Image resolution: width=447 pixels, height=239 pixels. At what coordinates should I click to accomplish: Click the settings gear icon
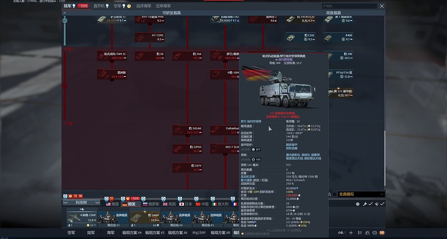tap(358, 204)
